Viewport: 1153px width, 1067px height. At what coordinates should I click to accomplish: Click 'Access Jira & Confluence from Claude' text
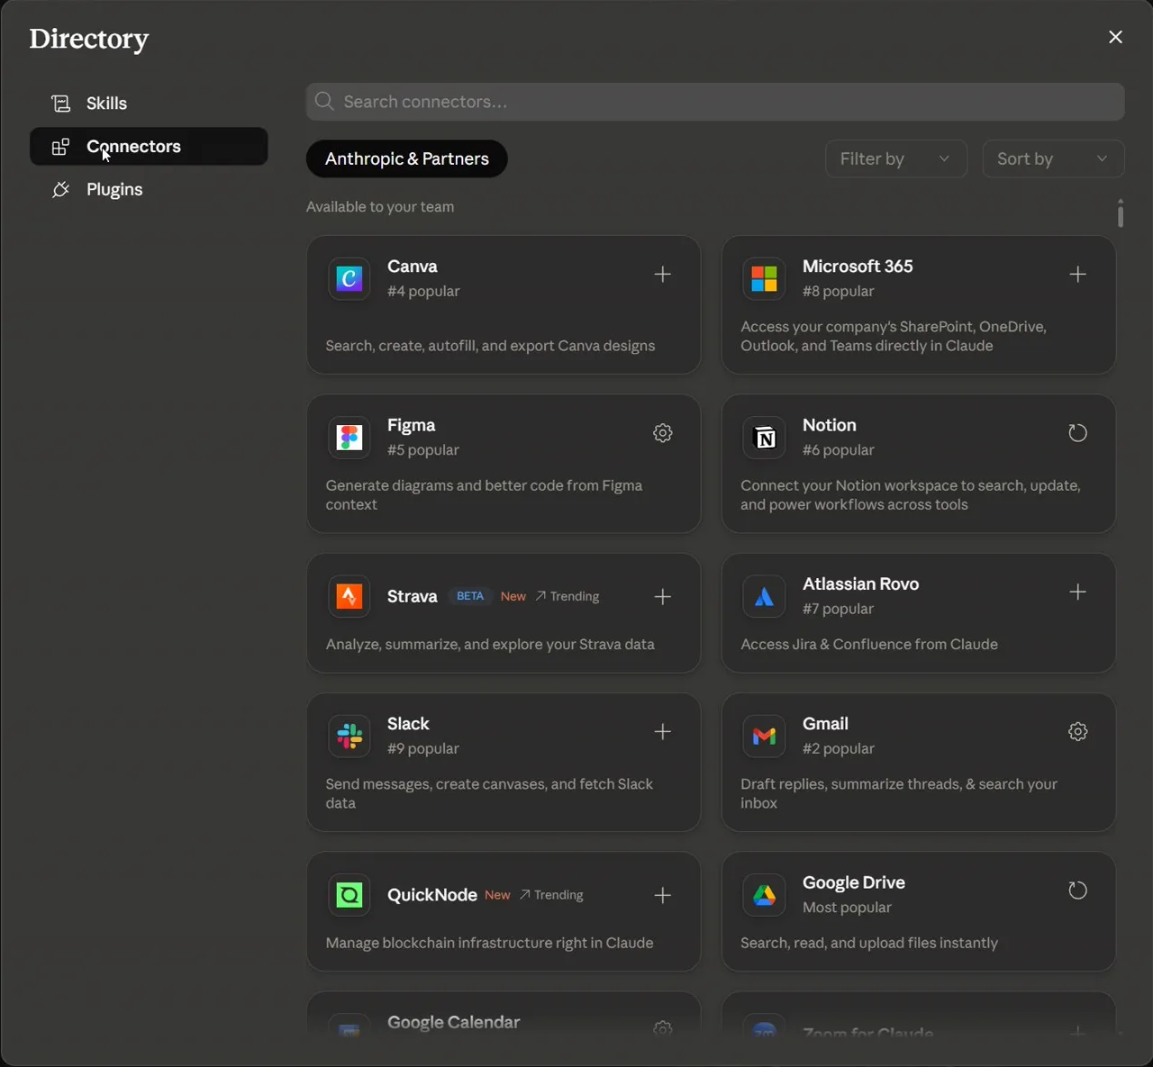click(869, 645)
